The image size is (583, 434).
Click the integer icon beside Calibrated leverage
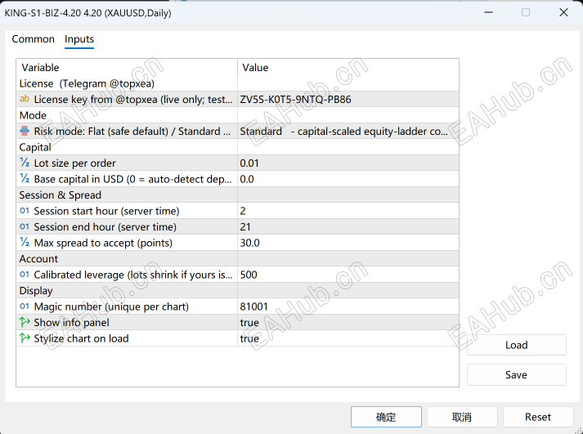coord(25,275)
